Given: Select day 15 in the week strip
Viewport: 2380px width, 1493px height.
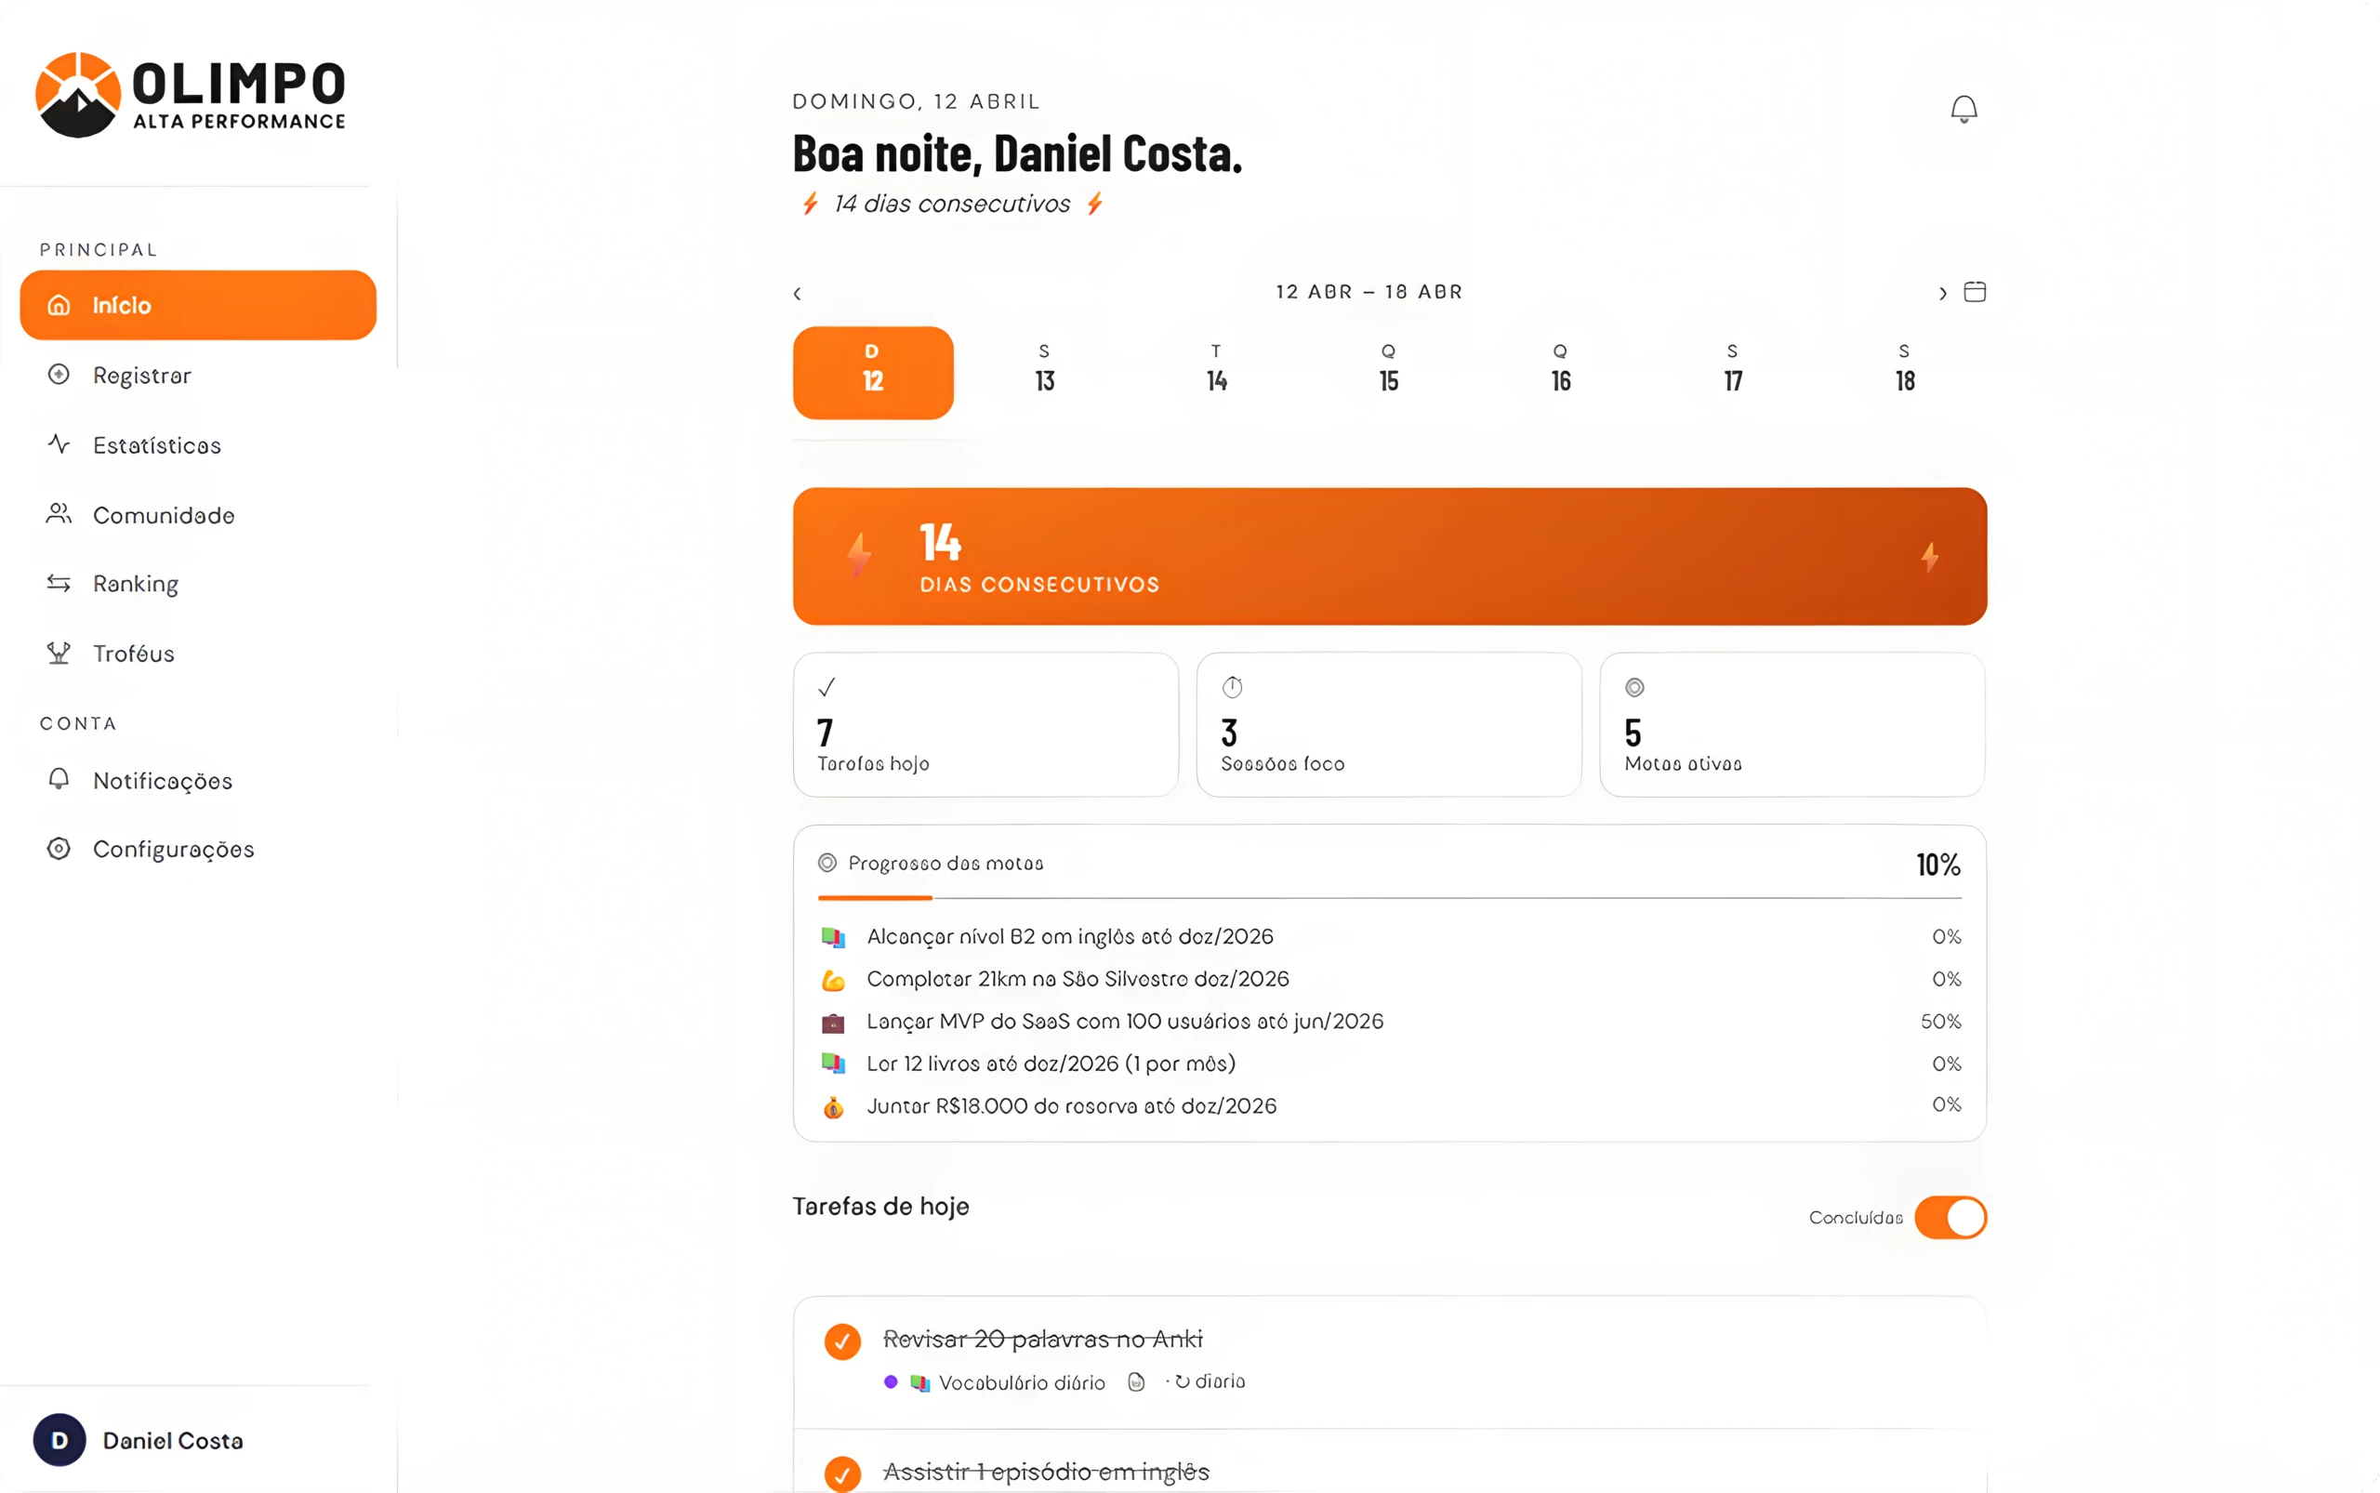Looking at the screenshot, I should [x=1387, y=370].
